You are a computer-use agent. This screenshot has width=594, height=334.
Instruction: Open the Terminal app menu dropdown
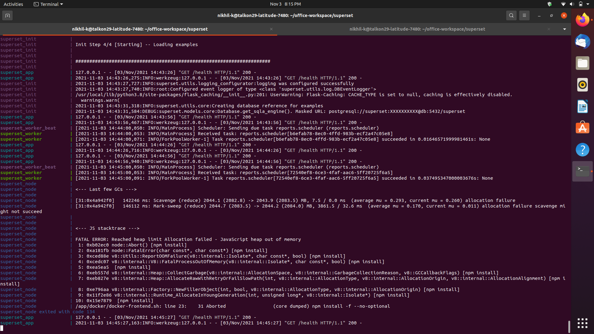point(48,4)
